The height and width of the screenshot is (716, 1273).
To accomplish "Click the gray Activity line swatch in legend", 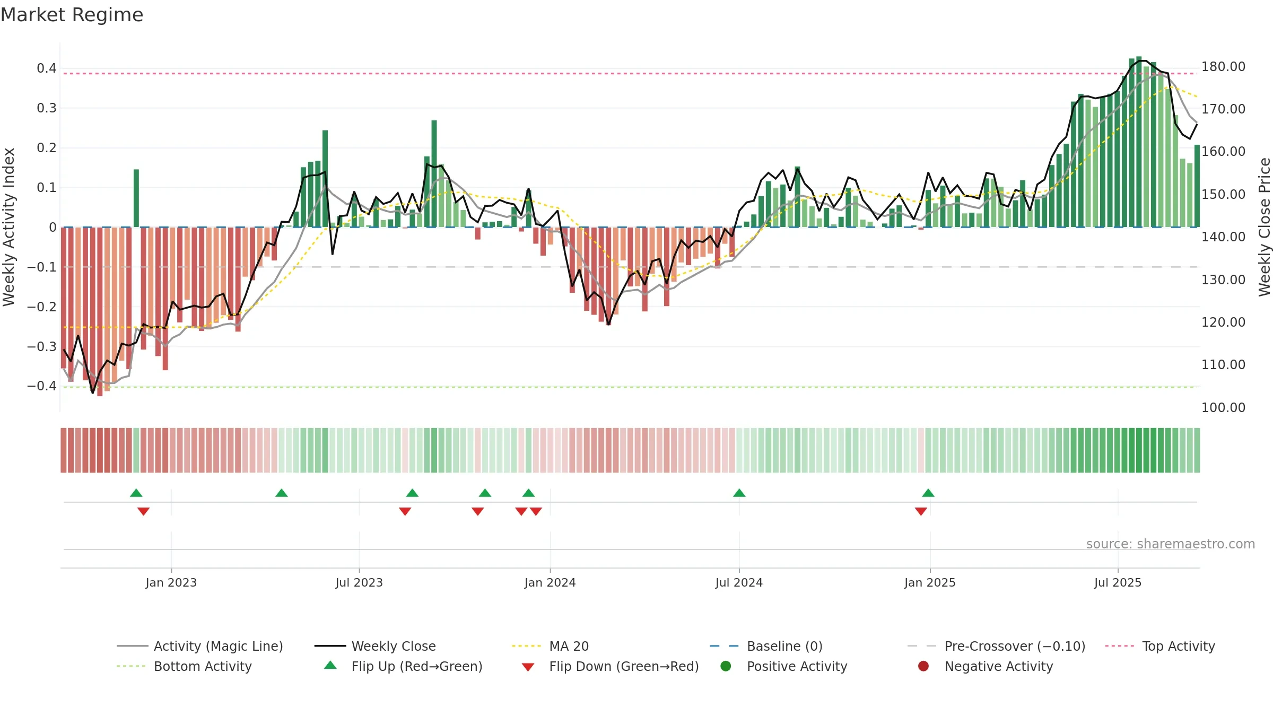I will pyautogui.click(x=132, y=646).
